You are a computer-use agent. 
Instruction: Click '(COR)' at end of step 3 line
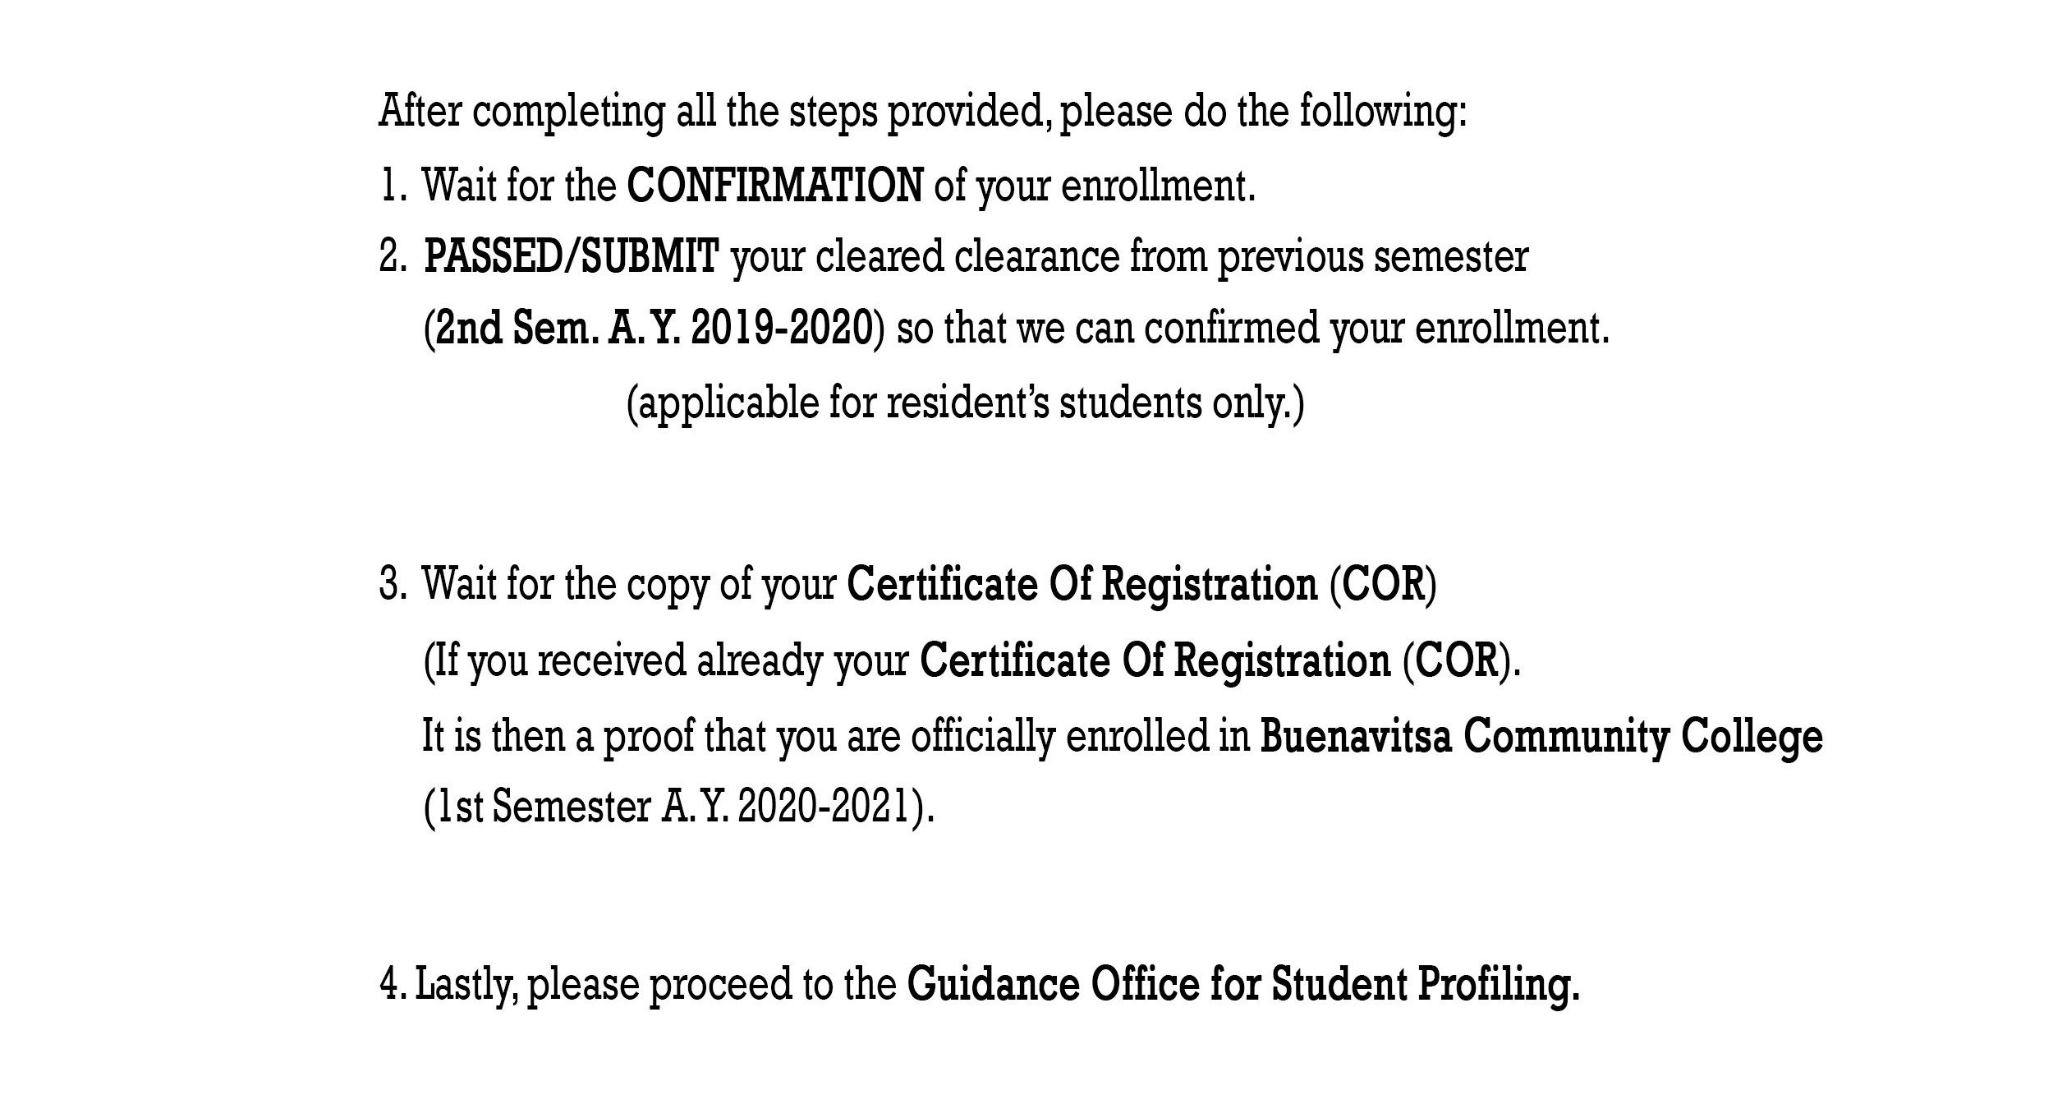pos(1383,585)
